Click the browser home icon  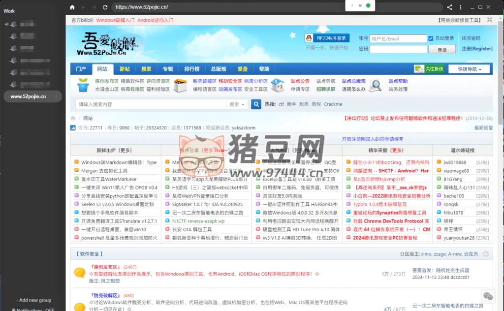(72, 7)
